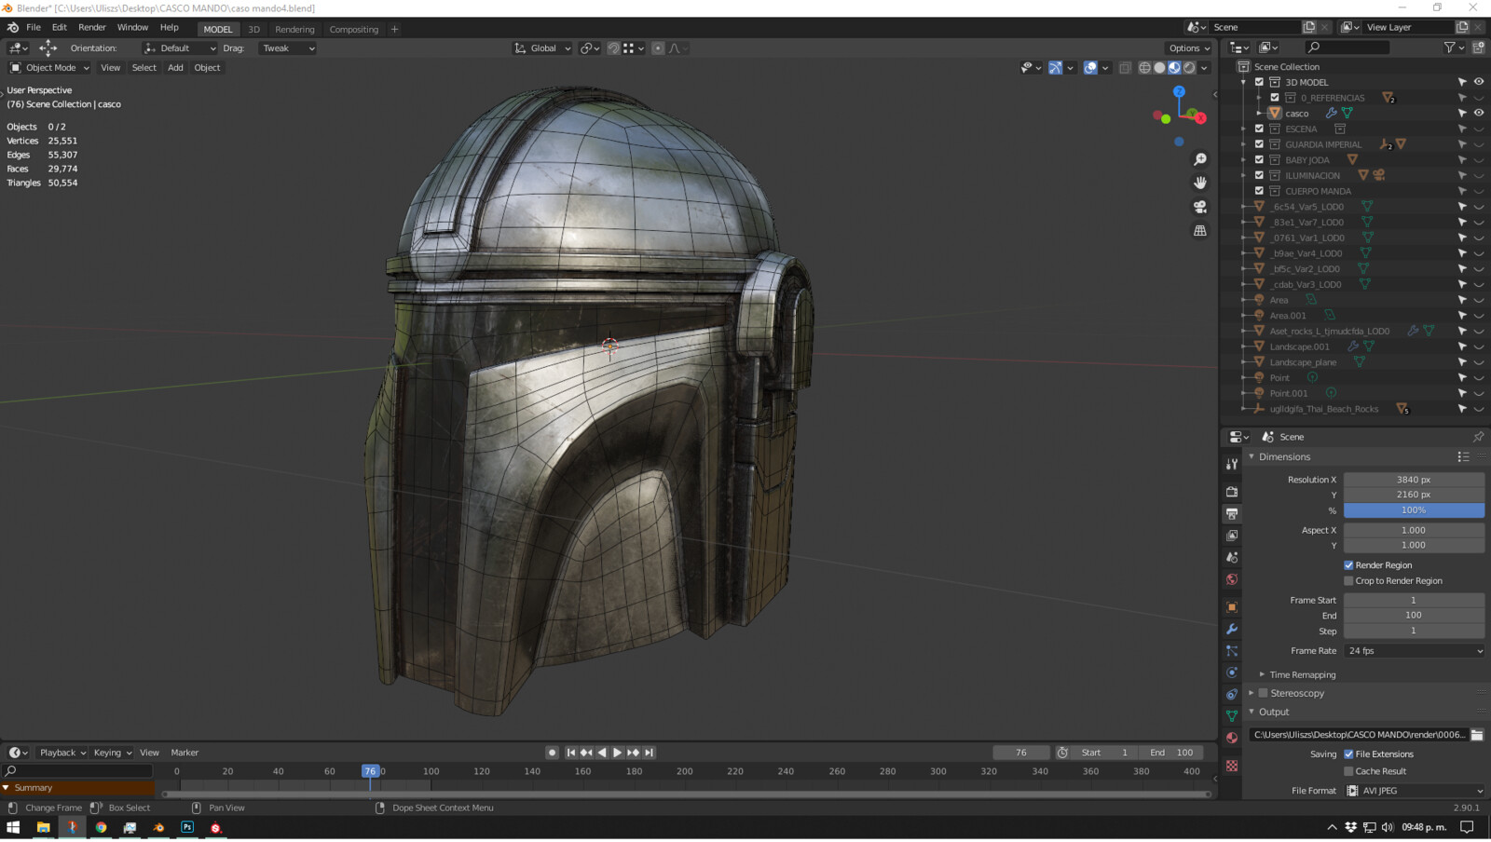Open the File Format AVI JPEG dropdown

click(1414, 791)
